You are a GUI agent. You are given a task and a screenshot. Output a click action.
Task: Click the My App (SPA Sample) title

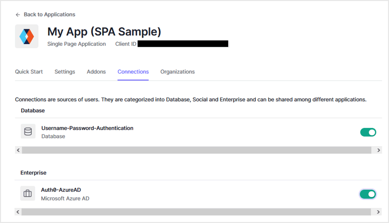(x=104, y=32)
